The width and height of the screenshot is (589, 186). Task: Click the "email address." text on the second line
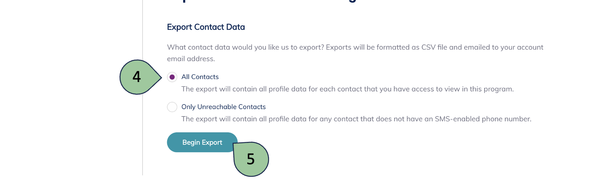191,59
